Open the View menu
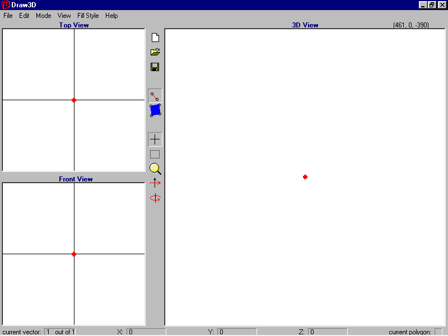This screenshot has width=448, height=336. pyautogui.click(x=64, y=16)
